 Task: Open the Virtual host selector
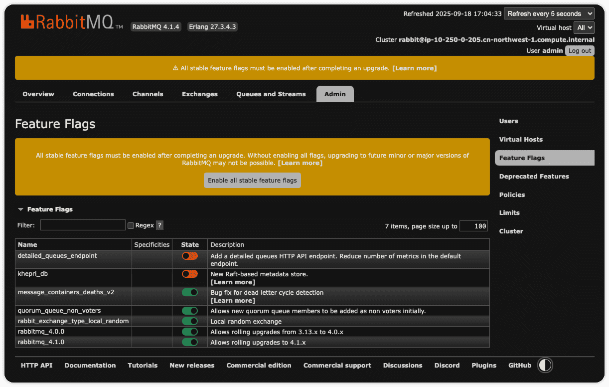click(x=584, y=28)
